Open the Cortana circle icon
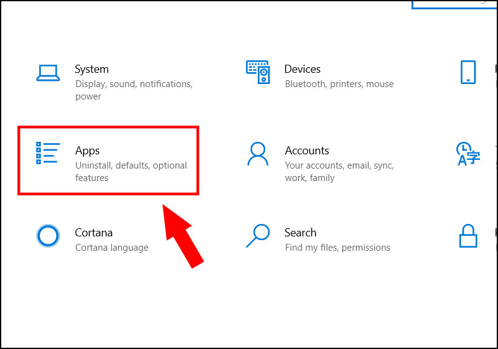Image resolution: width=498 pixels, height=349 pixels. click(48, 236)
